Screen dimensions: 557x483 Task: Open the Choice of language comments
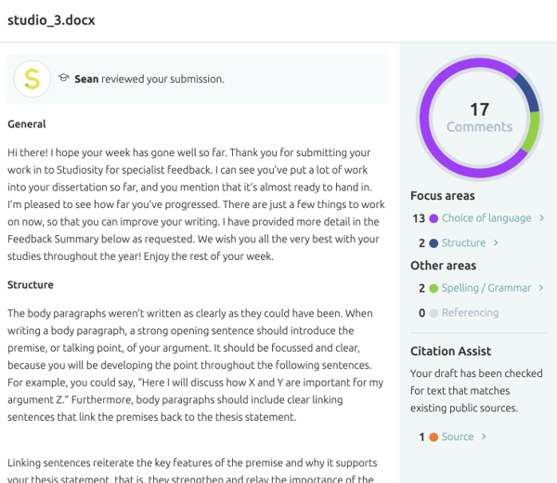pos(486,218)
